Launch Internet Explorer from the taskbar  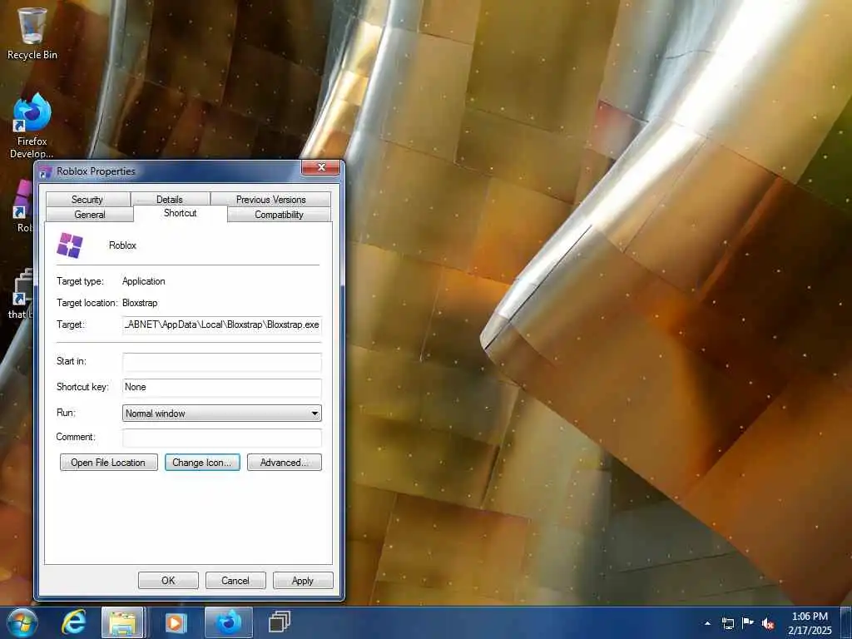pyautogui.click(x=73, y=622)
